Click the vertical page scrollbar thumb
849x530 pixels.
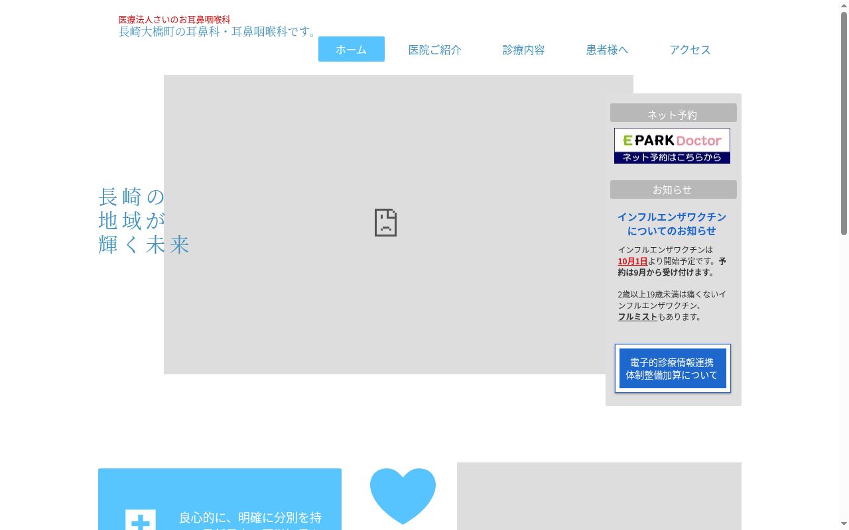pos(844,123)
